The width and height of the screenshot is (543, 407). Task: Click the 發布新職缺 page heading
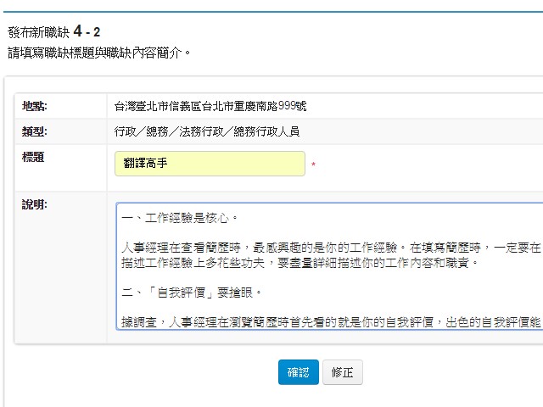[38, 32]
